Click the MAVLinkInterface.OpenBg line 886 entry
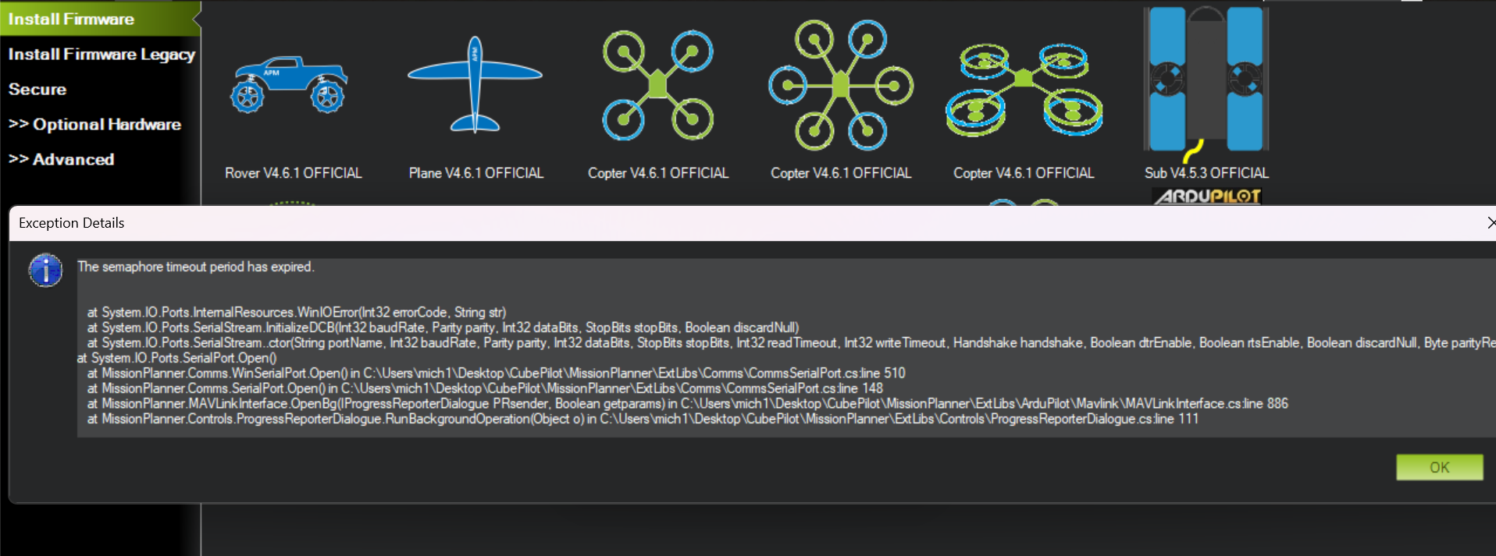Viewport: 1496px width, 556px height. tap(687, 404)
